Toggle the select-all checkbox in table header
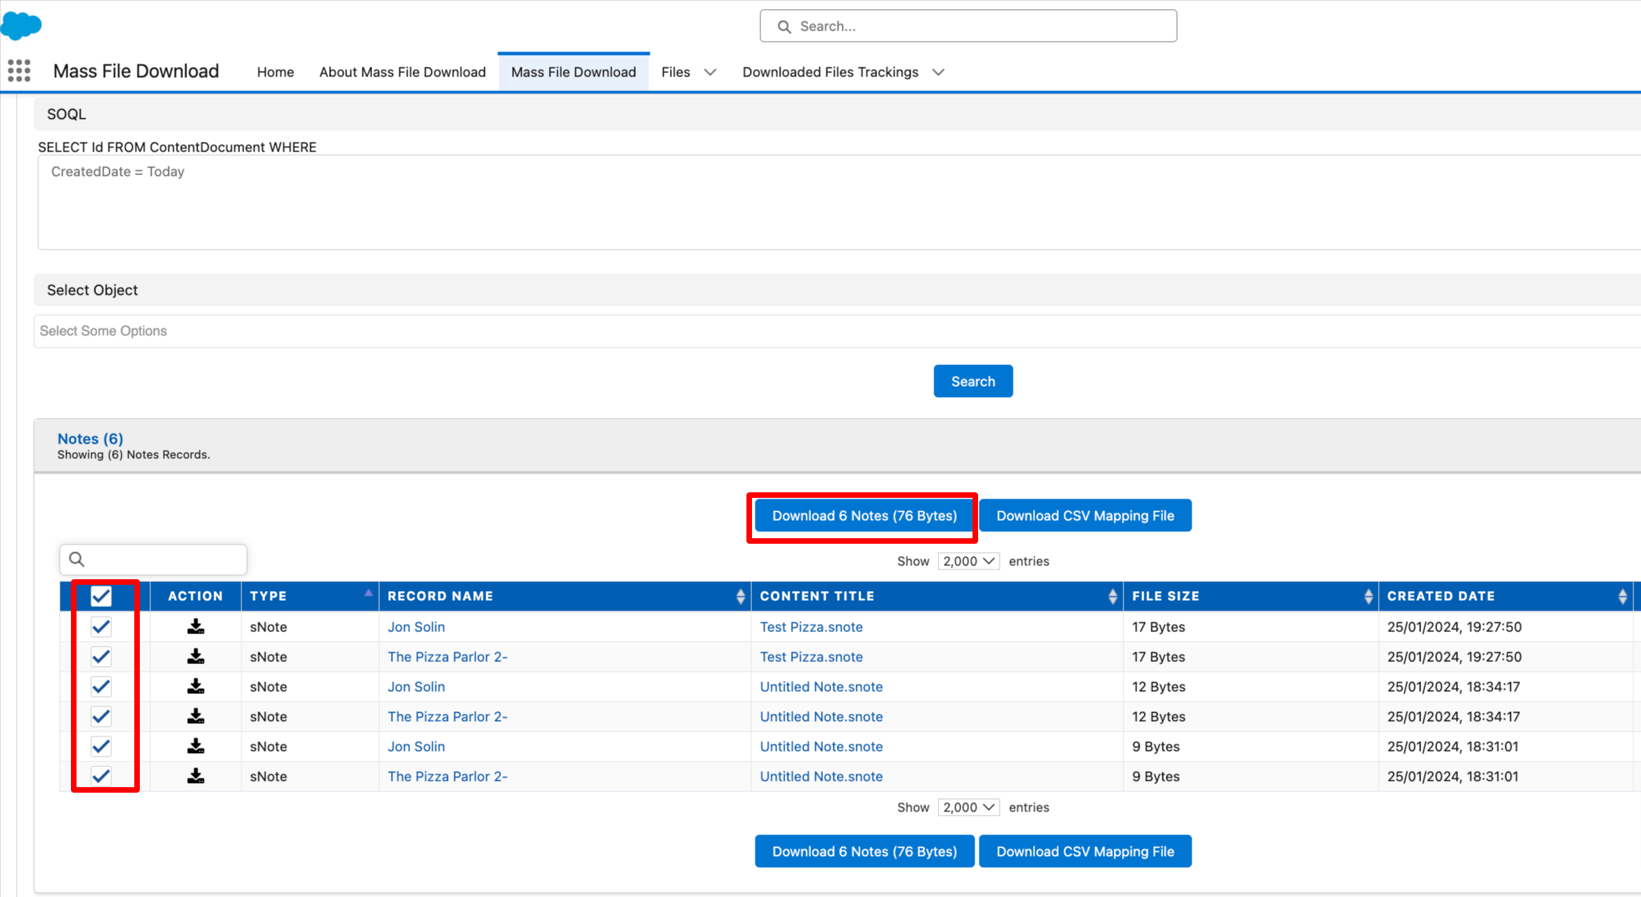The width and height of the screenshot is (1641, 897). 101,596
